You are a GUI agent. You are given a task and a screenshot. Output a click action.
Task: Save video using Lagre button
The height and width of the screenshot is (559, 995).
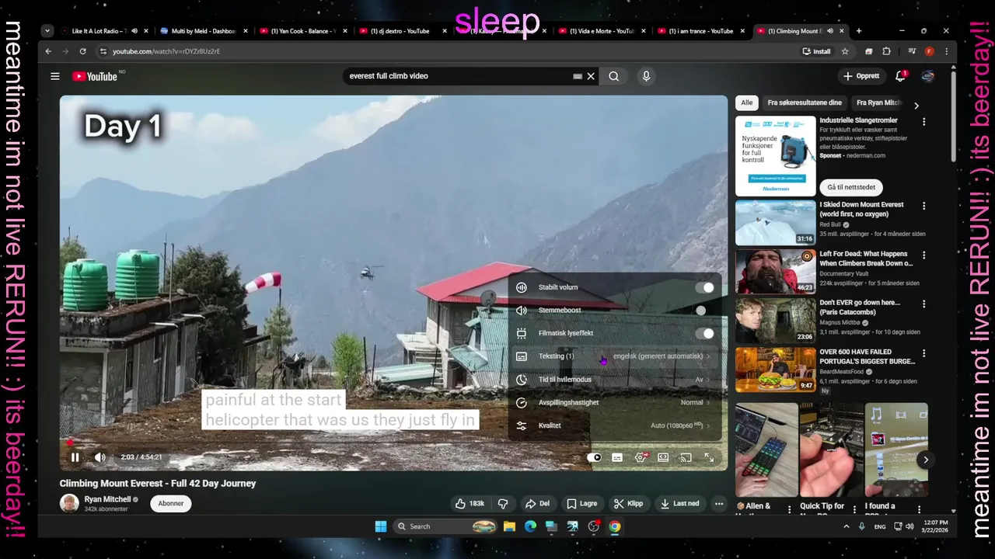pos(582,503)
